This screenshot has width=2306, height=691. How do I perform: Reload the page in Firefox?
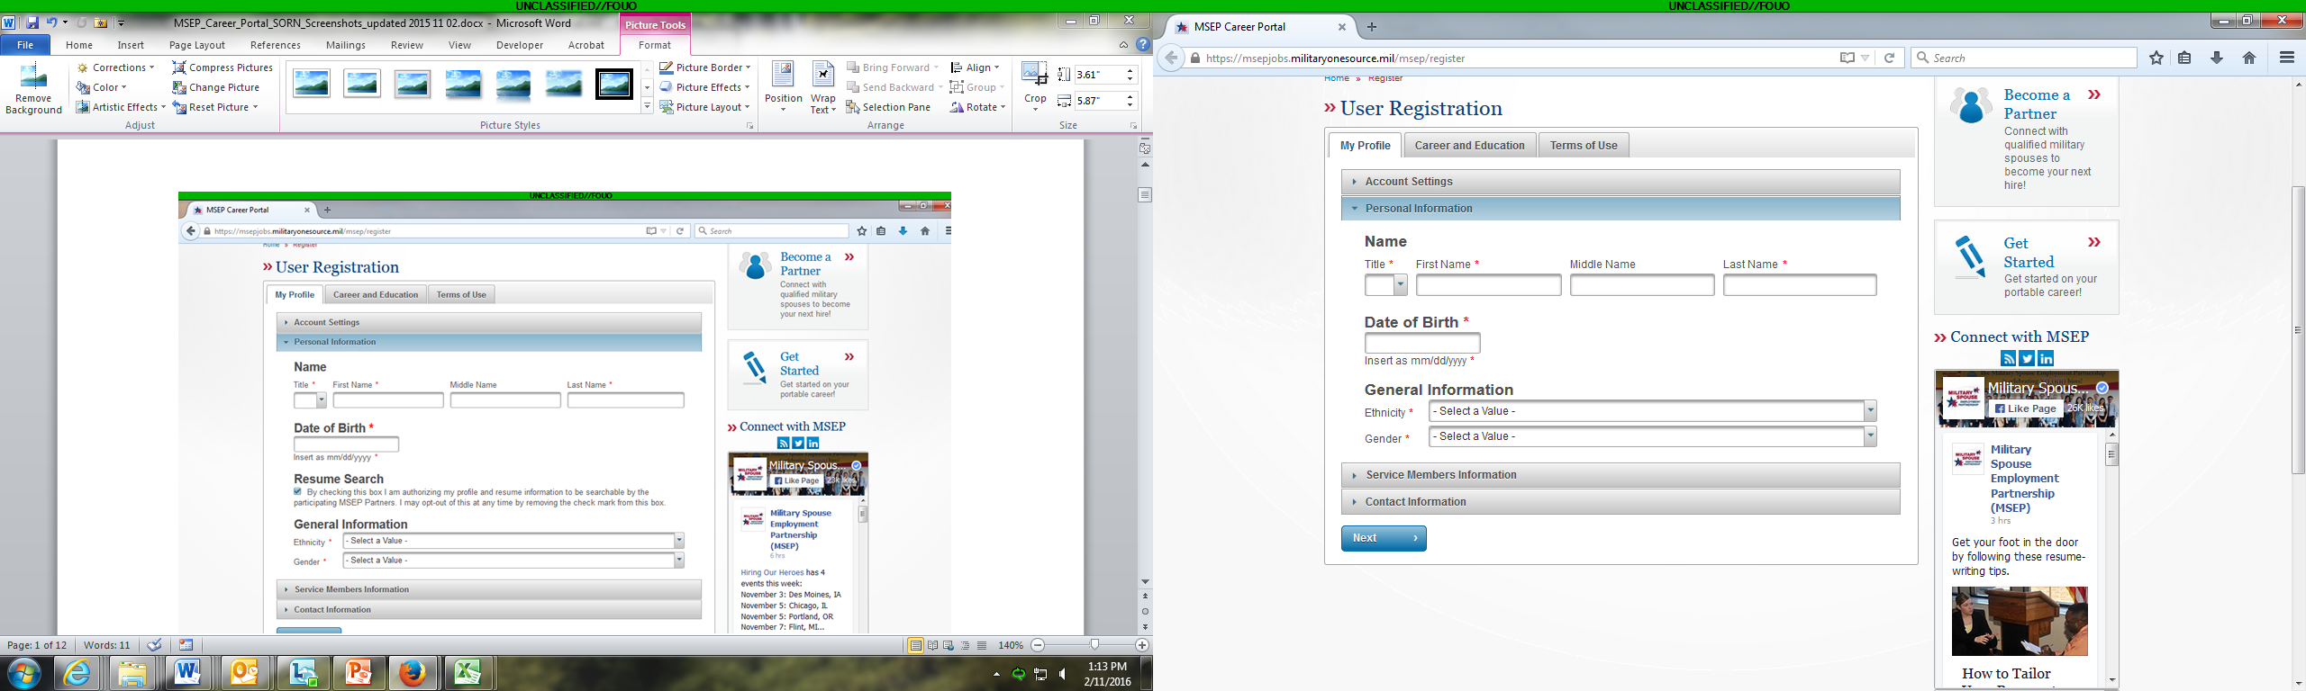(1889, 58)
